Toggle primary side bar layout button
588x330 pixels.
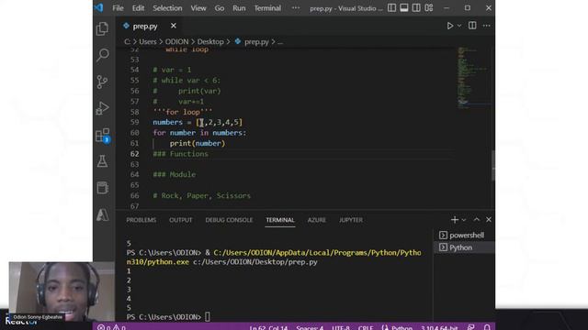pos(391,8)
